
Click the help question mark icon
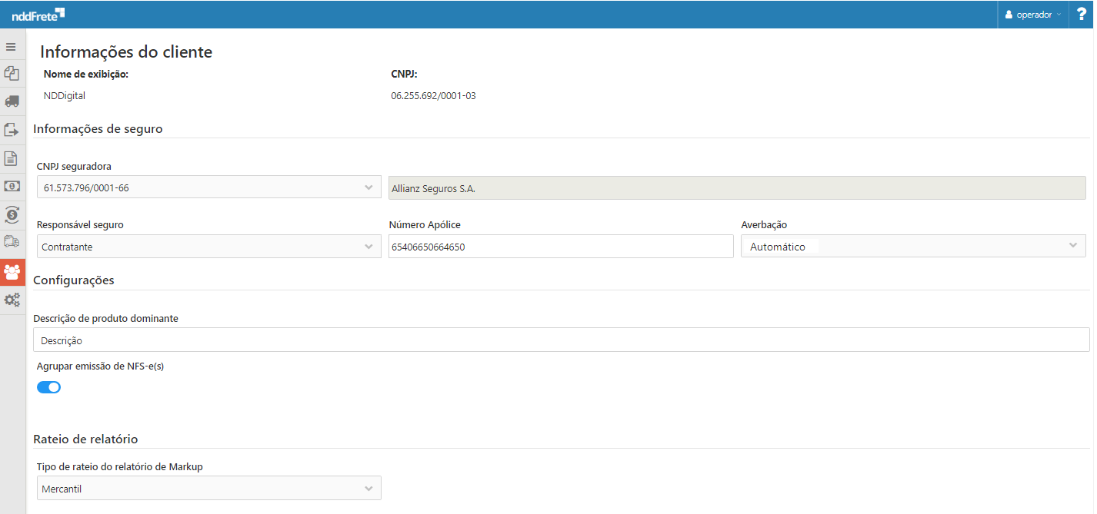[x=1081, y=14]
